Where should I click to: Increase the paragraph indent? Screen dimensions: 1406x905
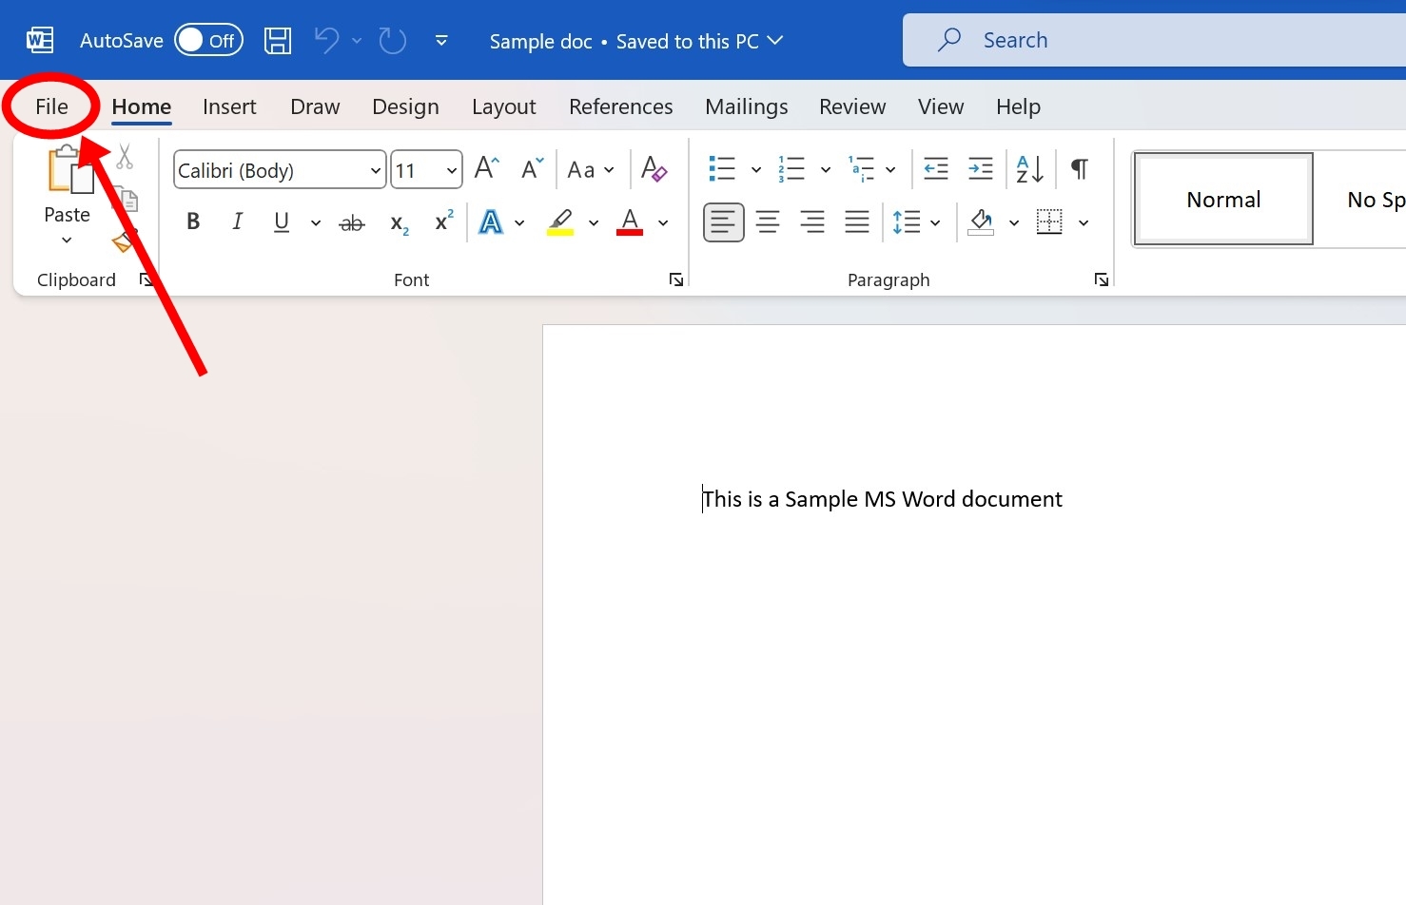coord(980,169)
